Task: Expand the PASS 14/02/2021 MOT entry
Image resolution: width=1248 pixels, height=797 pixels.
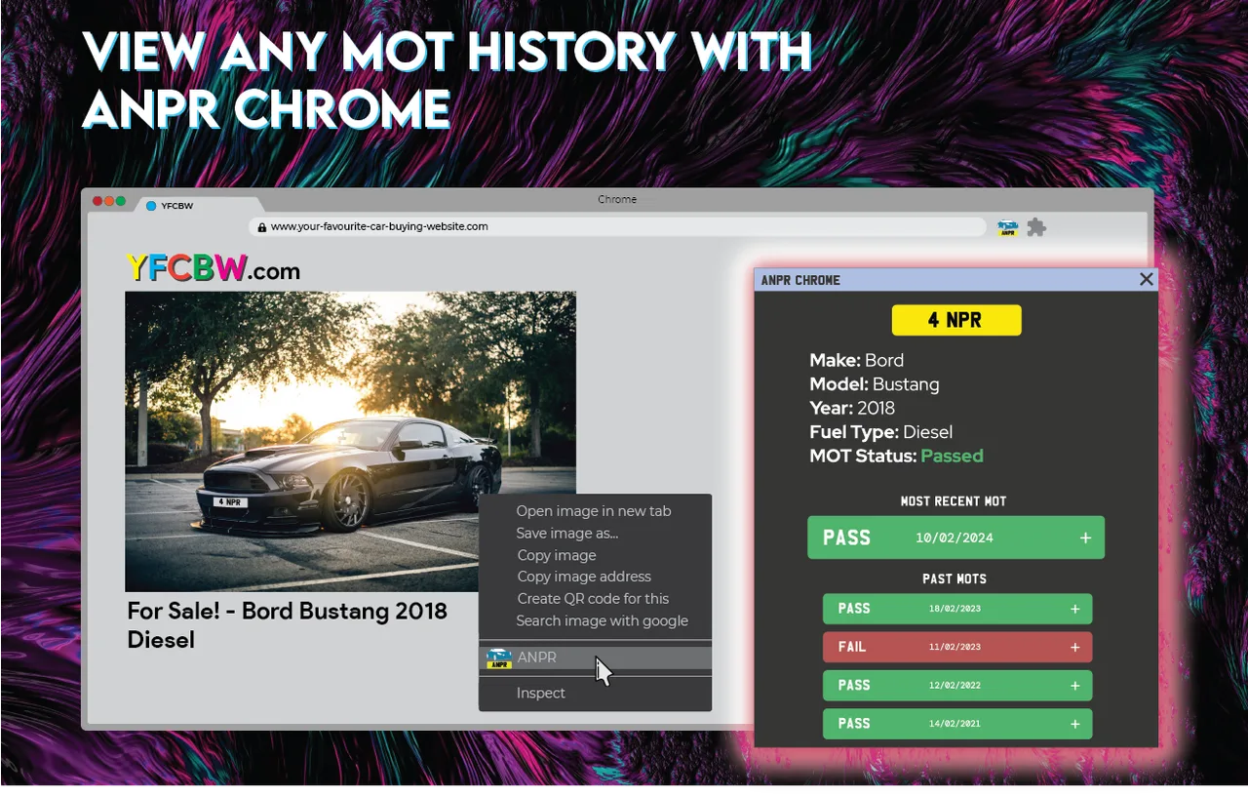Action: tap(1075, 724)
